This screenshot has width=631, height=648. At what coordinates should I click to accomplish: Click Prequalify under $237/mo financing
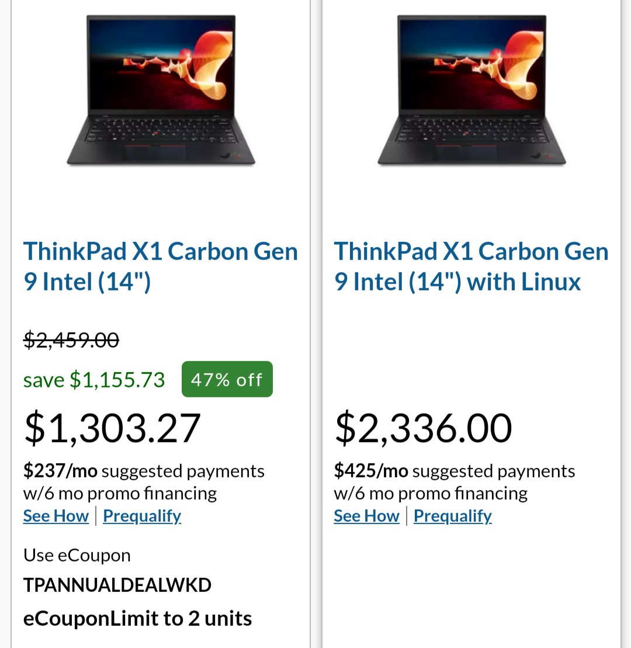(x=142, y=516)
